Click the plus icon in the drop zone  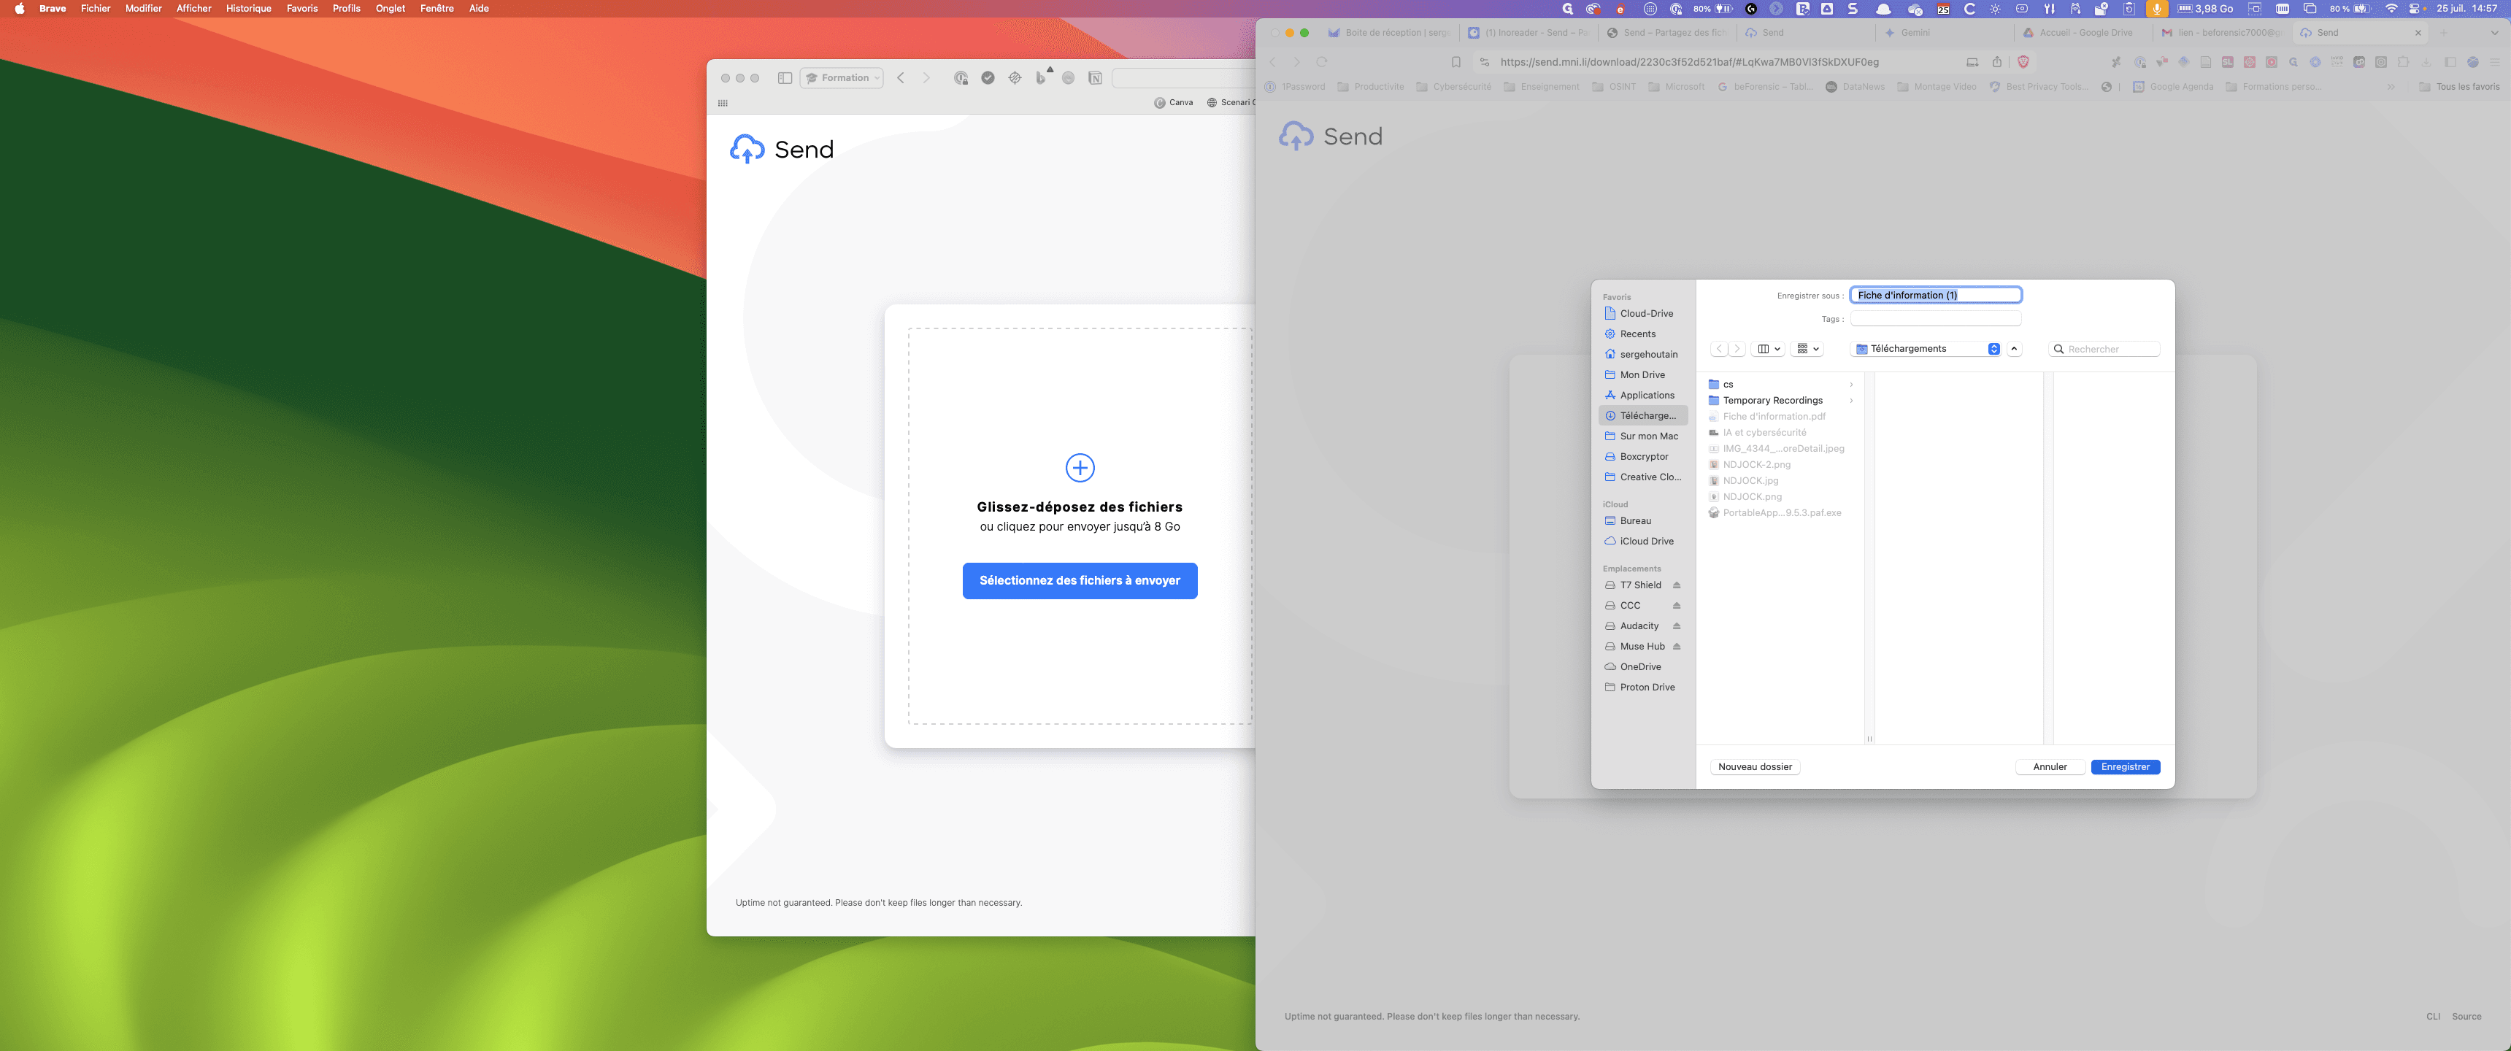pos(1079,468)
